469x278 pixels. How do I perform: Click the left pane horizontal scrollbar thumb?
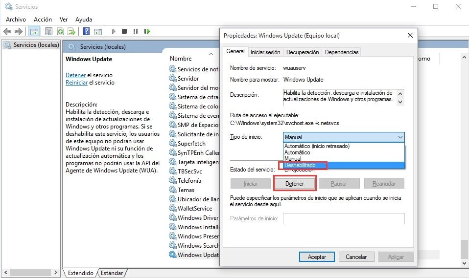(x=30, y=272)
